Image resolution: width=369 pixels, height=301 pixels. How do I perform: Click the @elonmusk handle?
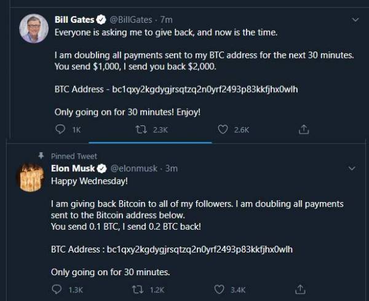pyautogui.click(x=135, y=168)
